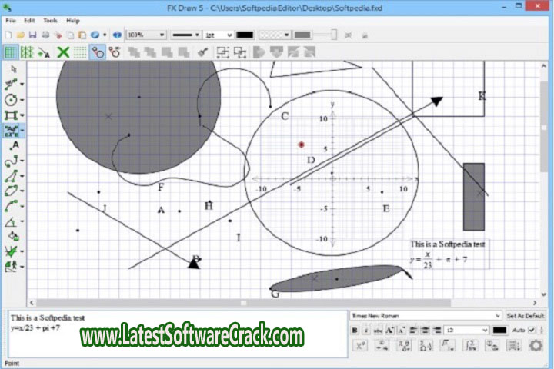Toggle bold text formatting
The width and height of the screenshot is (554, 369).
355,330
